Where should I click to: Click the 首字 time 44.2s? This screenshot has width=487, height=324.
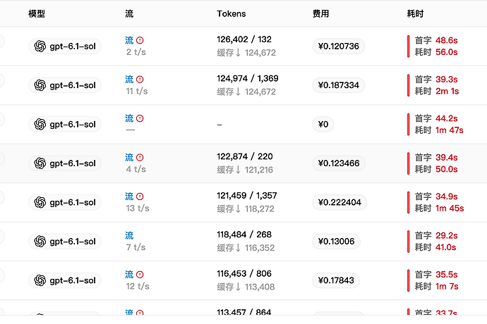(446, 118)
